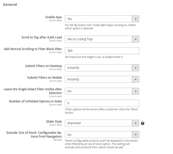Open the Submit Filters on Desktop dropdown
The width and height of the screenshot is (173, 154).
click(x=102, y=68)
